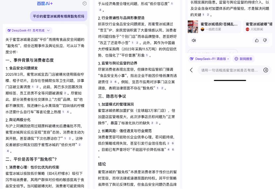Click subheading 3. 监管与舆论监督的边界

click(118, 63)
